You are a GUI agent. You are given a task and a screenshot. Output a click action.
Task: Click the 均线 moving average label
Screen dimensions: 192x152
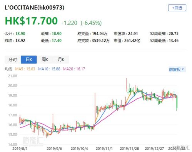[8, 69]
